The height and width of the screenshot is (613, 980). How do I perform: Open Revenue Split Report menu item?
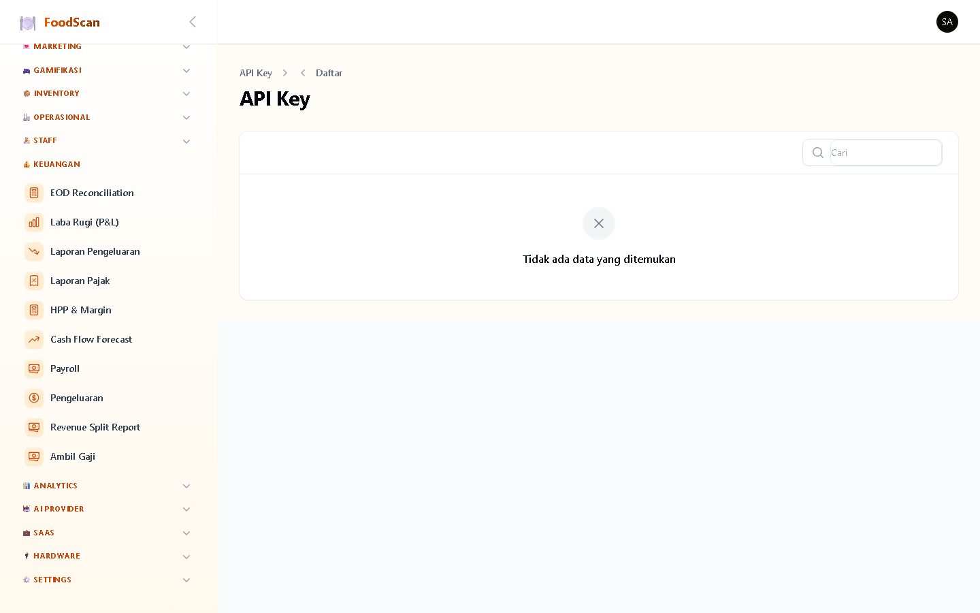tap(108, 427)
